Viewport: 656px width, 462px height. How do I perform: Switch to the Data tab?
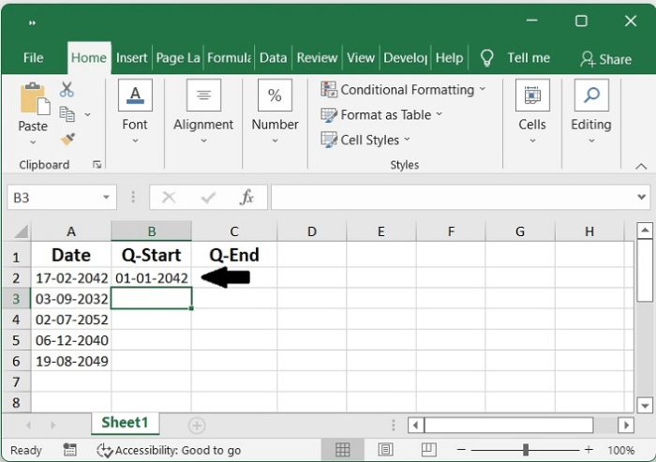pos(273,58)
